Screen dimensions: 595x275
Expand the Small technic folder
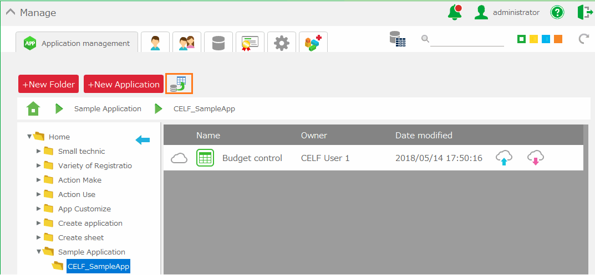38,151
